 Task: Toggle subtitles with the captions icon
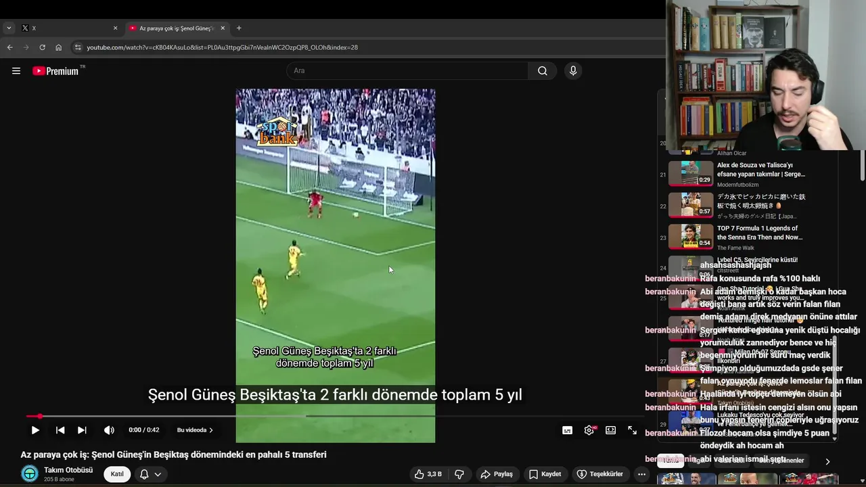(x=568, y=430)
